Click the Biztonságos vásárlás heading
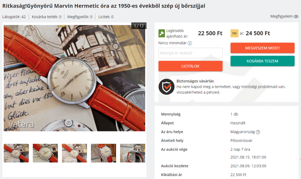The image size is (301, 179). pyautogui.click(x=195, y=81)
